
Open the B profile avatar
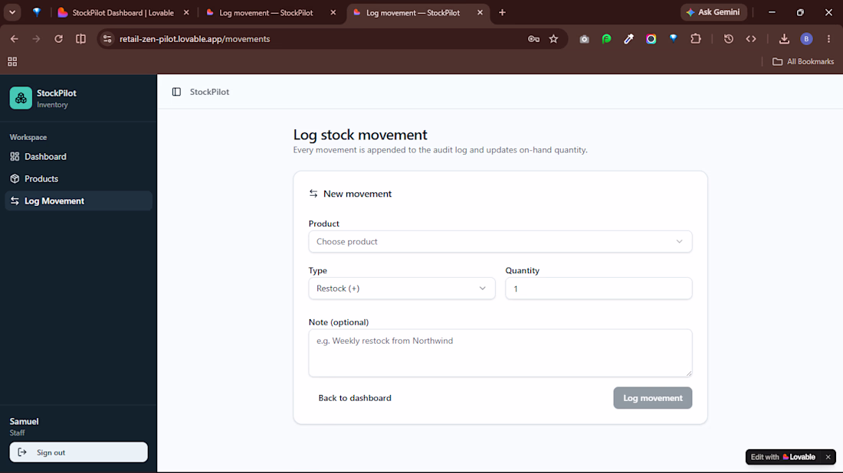806,39
